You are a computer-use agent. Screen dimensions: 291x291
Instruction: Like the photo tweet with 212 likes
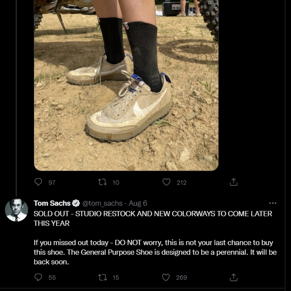pyautogui.click(x=166, y=182)
